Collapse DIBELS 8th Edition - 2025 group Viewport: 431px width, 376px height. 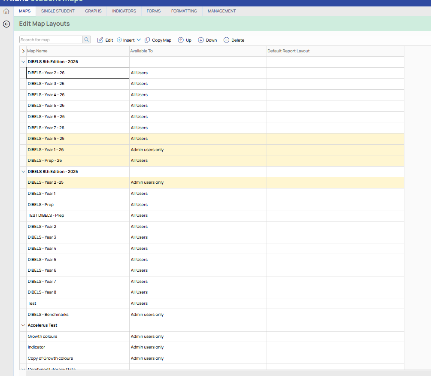click(23, 172)
